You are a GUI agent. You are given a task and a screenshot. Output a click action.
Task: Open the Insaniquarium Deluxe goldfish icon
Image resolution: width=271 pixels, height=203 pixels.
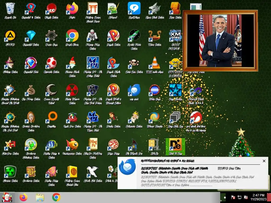pos(72,144)
